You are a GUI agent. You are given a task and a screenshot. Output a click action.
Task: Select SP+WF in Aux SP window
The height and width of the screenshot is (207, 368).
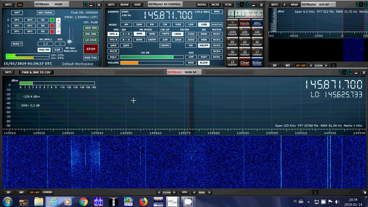coord(301,66)
